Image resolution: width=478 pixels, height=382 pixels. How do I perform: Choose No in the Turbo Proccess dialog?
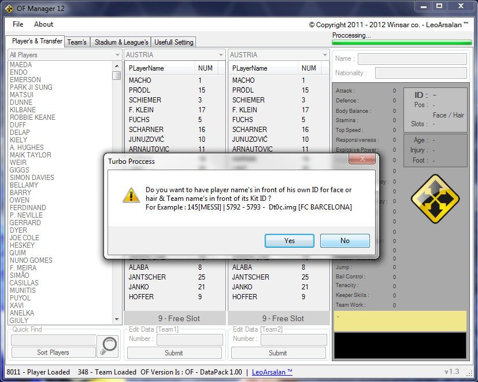point(344,241)
